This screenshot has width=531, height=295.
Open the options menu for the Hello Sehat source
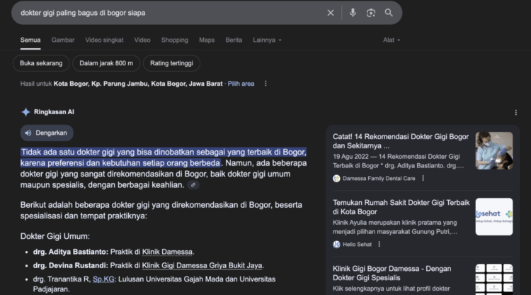point(379,244)
